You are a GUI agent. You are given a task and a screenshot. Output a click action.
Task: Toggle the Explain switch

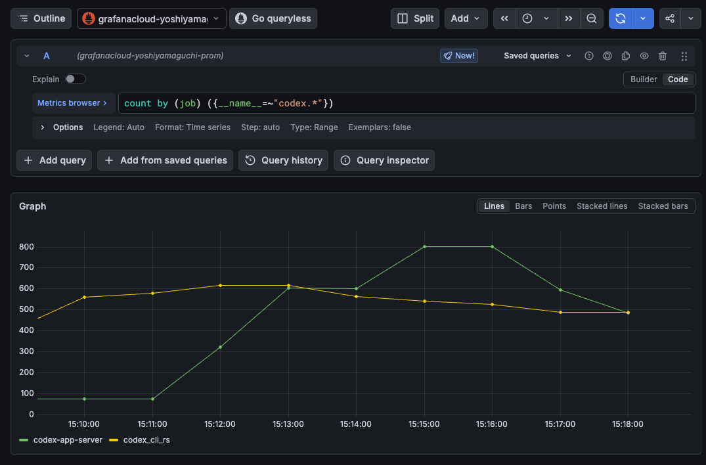click(75, 79)
